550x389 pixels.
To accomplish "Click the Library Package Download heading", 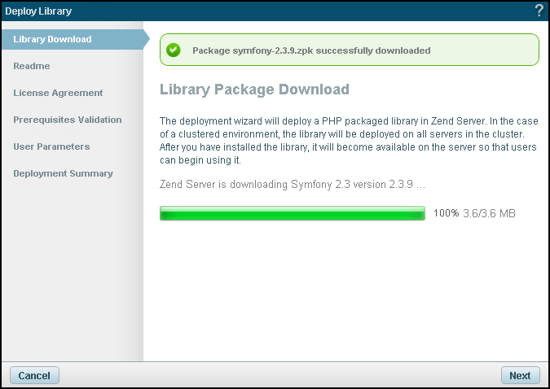I will pyautogui.click(x=255, y=90).
